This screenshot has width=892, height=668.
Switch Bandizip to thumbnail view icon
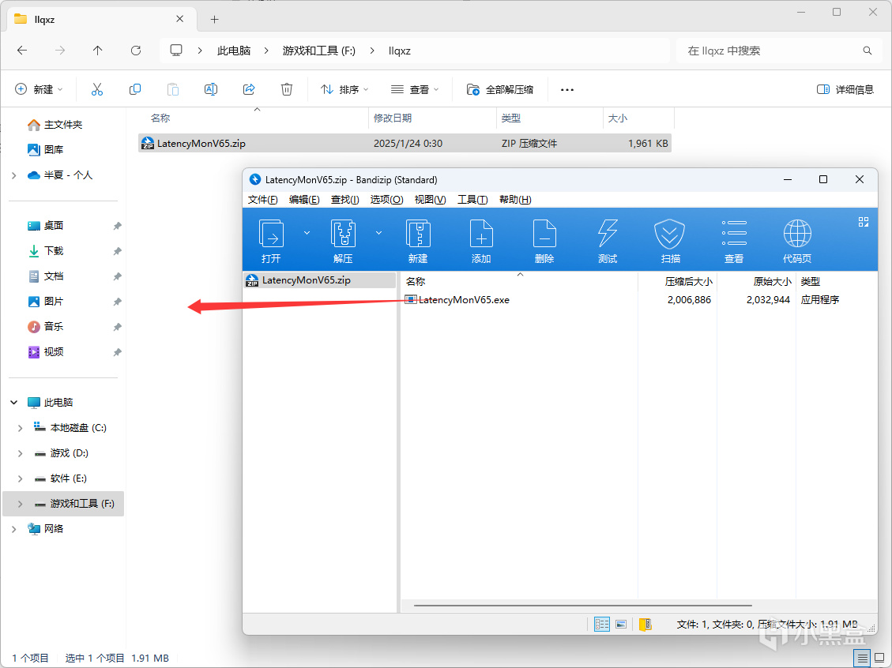(621, 625)
